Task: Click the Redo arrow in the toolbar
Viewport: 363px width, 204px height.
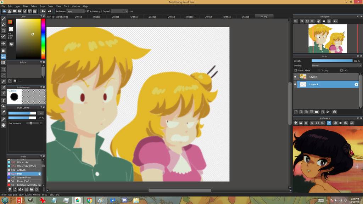Action: pos(50,11)
